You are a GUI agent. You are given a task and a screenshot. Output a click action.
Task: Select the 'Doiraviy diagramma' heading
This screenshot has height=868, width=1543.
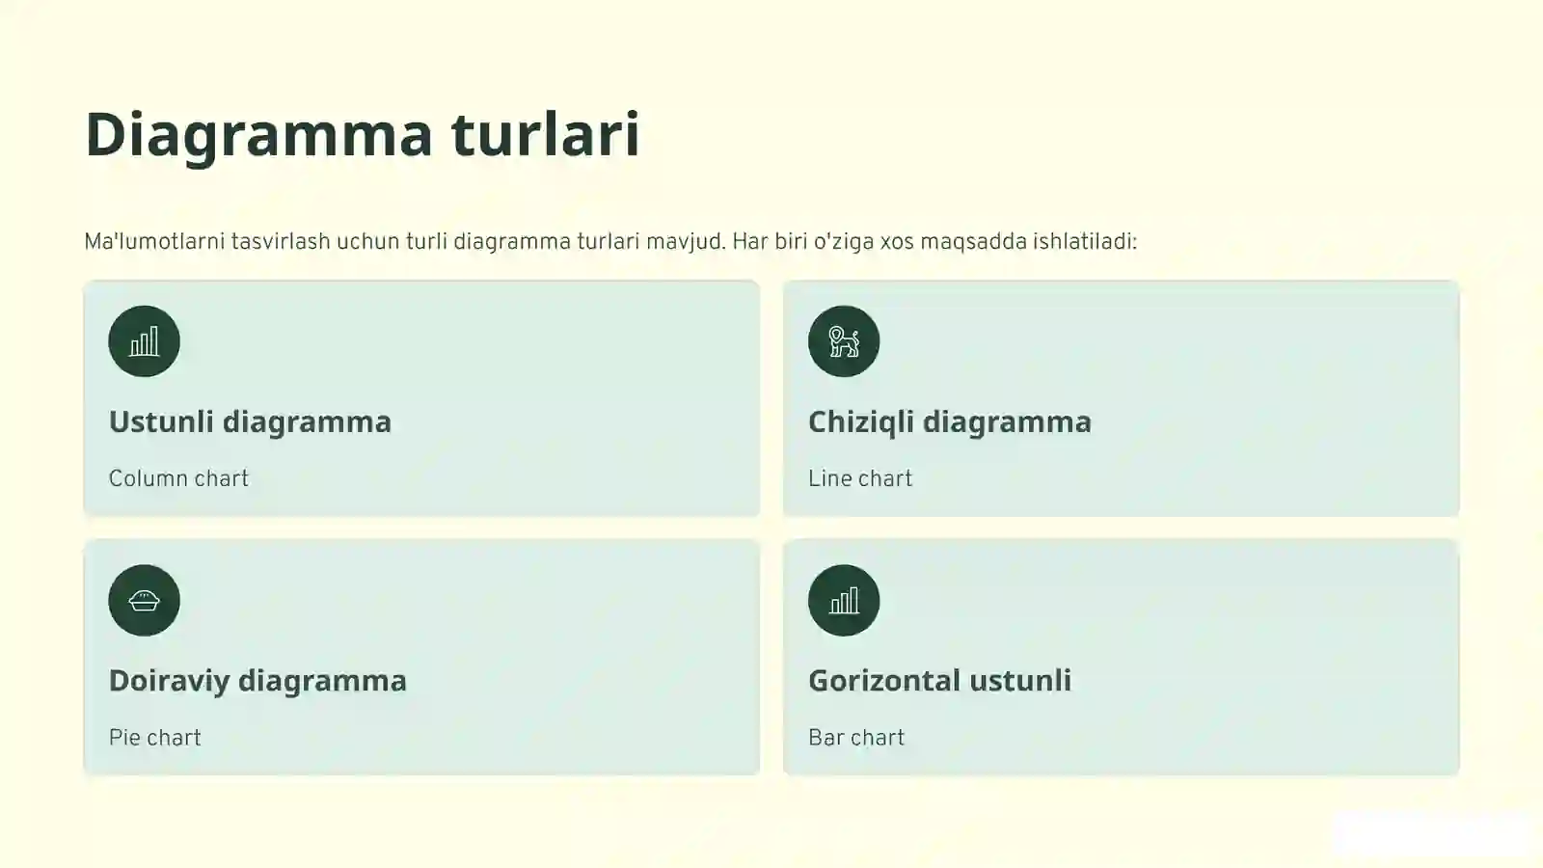pyautogui.click(x=257, y=680)
